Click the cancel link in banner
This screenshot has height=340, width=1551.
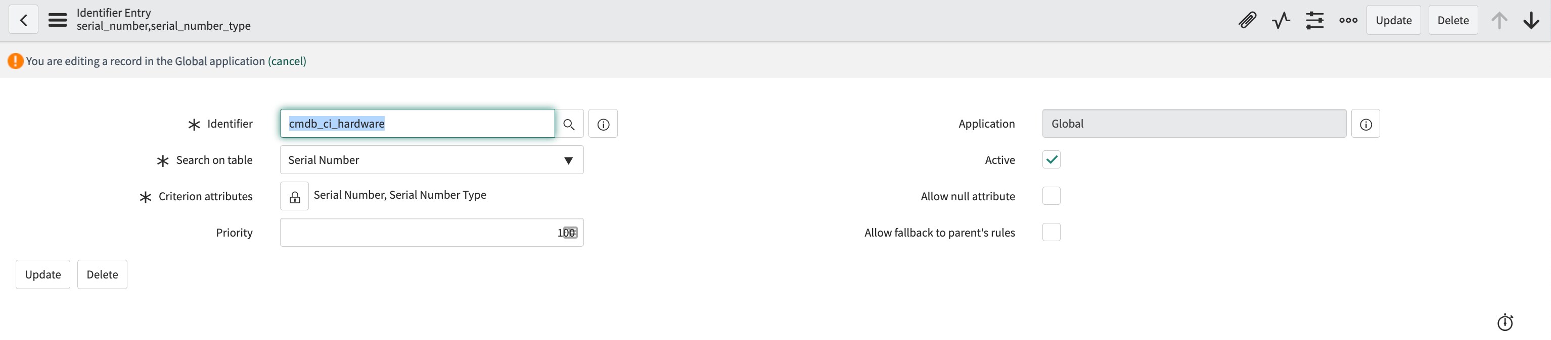[x=287, y=61]
